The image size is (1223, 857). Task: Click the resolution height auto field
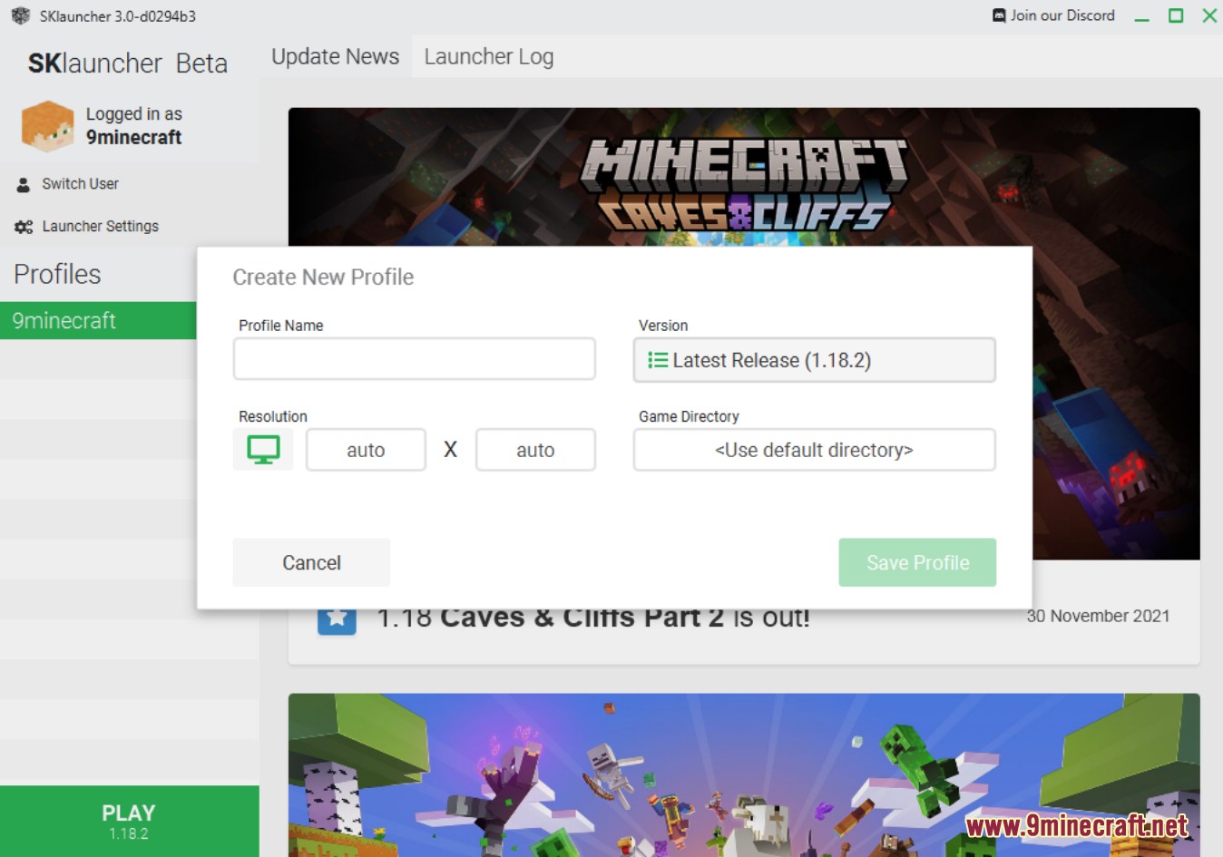coord(535,450)
